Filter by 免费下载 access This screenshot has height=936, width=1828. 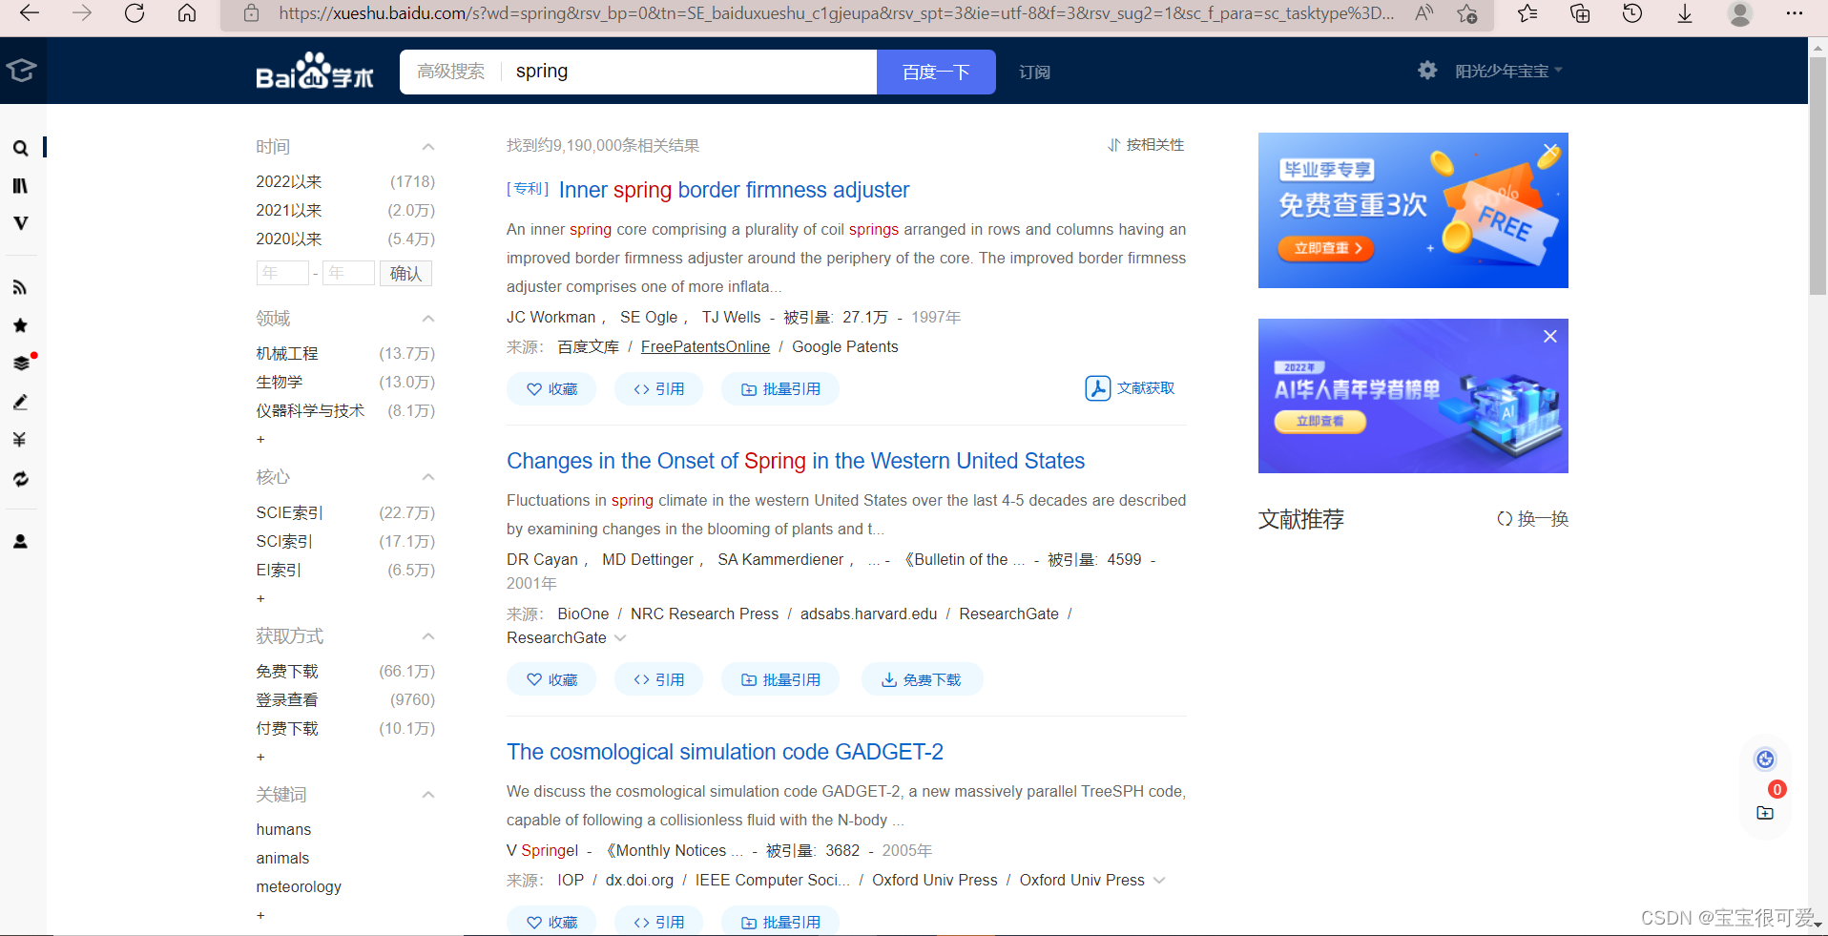[287, 672]
